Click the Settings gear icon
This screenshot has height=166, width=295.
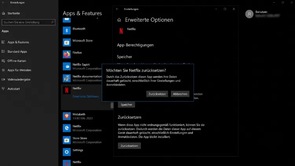pyautogui.click(x=66, y=152)
